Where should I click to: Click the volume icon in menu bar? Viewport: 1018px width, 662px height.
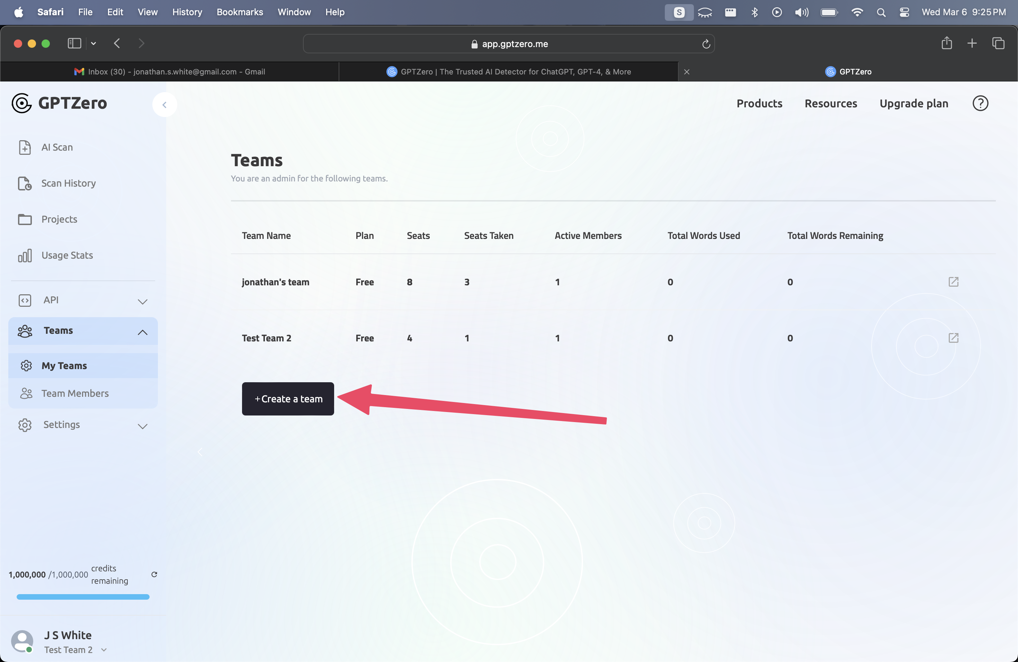(802, 12)
